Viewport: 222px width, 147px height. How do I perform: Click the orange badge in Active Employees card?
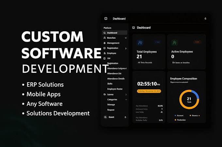pos(197,42)
